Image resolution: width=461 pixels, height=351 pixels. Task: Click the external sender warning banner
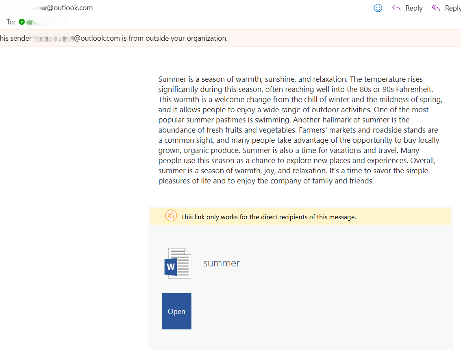point(122,38)
